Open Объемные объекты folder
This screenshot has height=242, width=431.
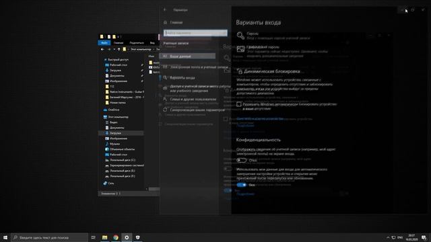[x=122, y=149]
